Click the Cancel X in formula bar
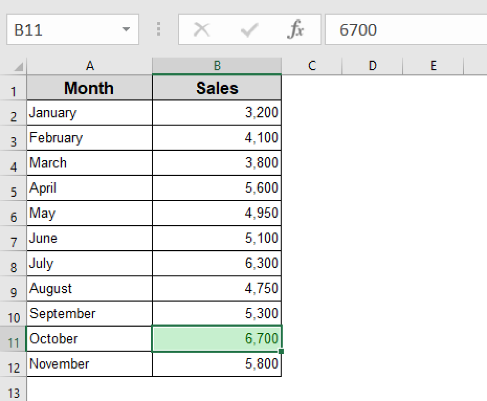 (202, 29)
